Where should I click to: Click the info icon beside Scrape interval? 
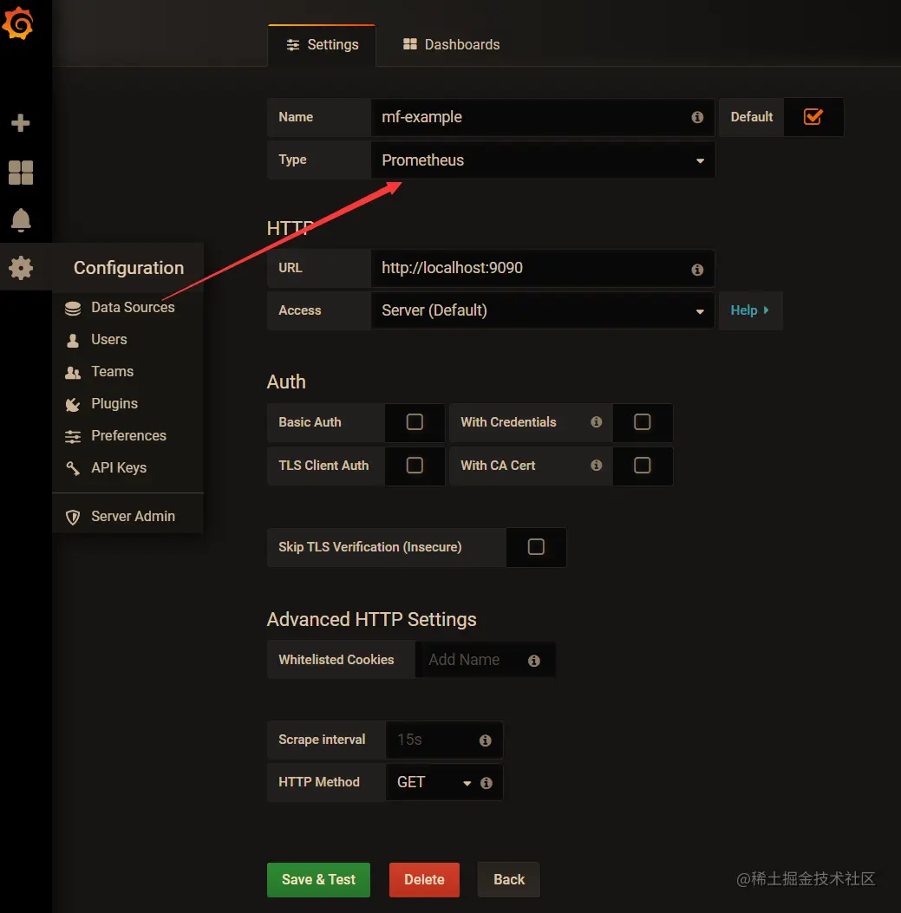pyautogui.click(x=485, y=740)
